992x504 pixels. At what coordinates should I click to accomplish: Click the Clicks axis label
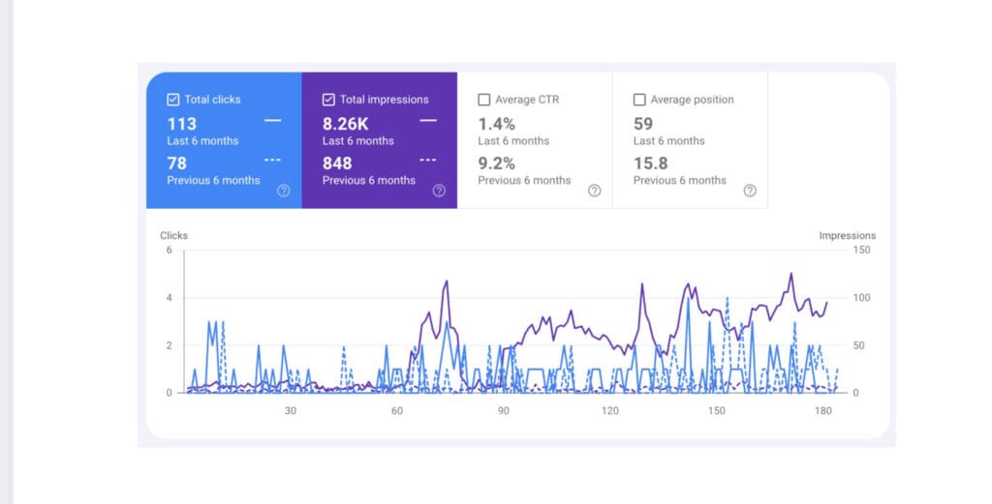tap(174, 235)
